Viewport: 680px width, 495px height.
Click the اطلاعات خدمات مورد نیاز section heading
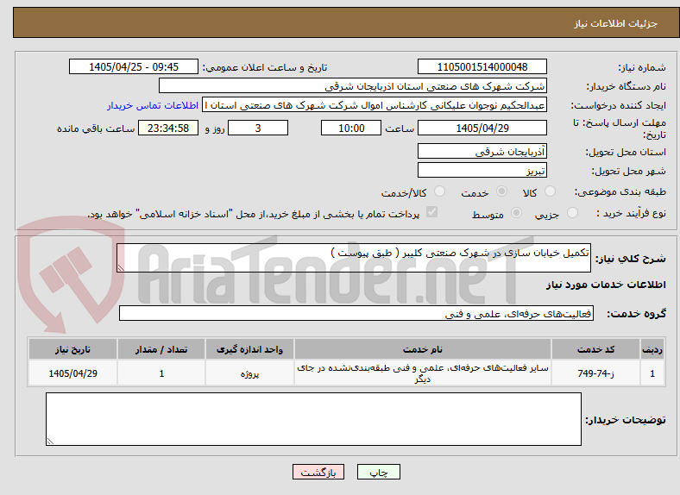(606, 285)
